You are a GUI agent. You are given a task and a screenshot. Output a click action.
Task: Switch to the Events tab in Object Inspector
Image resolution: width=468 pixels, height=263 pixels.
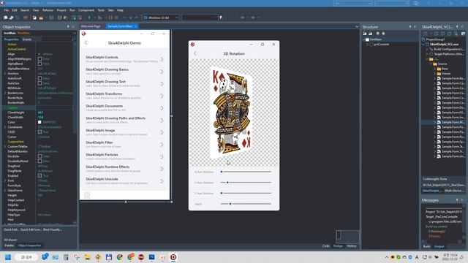[x=27, y=39]
